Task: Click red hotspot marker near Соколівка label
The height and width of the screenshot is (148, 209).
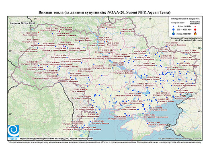Action: click(x=78, y=71)
